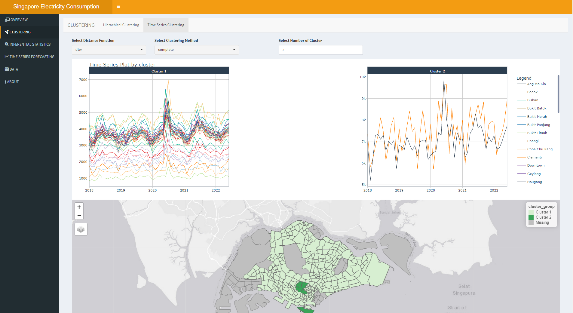573x313 pixels.
Task: Open the About page in sidebar
Action: click(13, 82)
